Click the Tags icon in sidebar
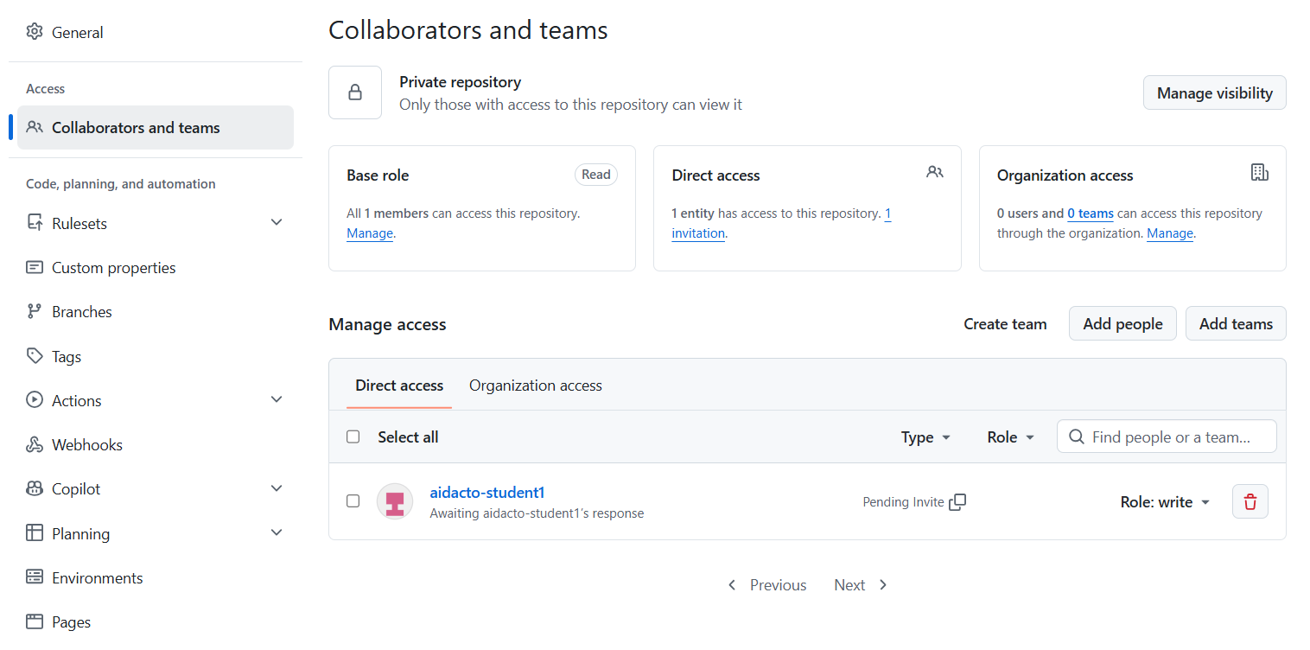Viewport: 1310px width, 650px height. pyautogui.click(x=35, y=356)
